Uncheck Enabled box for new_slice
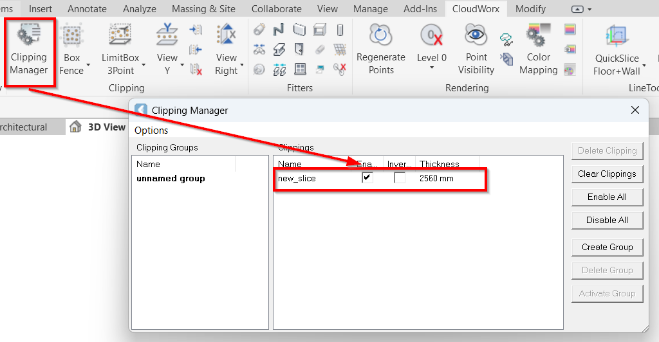 (x=367, y=178)
